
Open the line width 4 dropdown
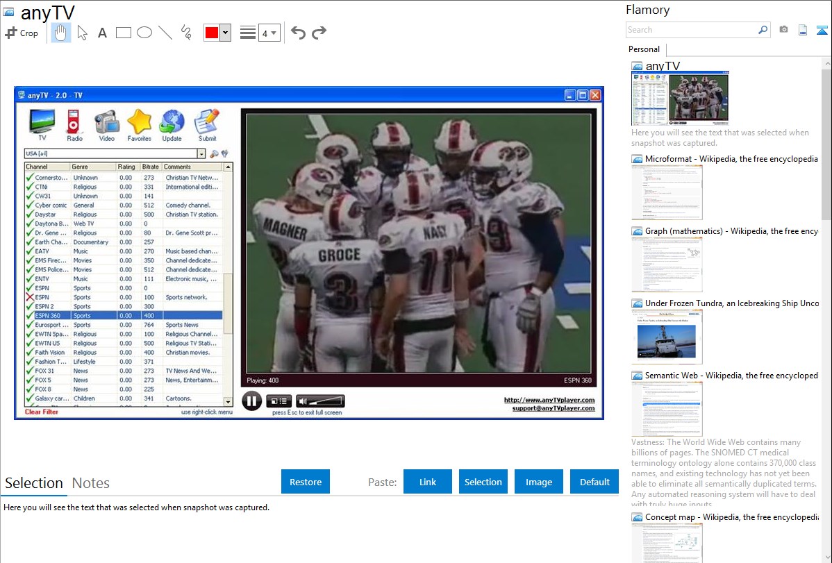coord(269,33)
